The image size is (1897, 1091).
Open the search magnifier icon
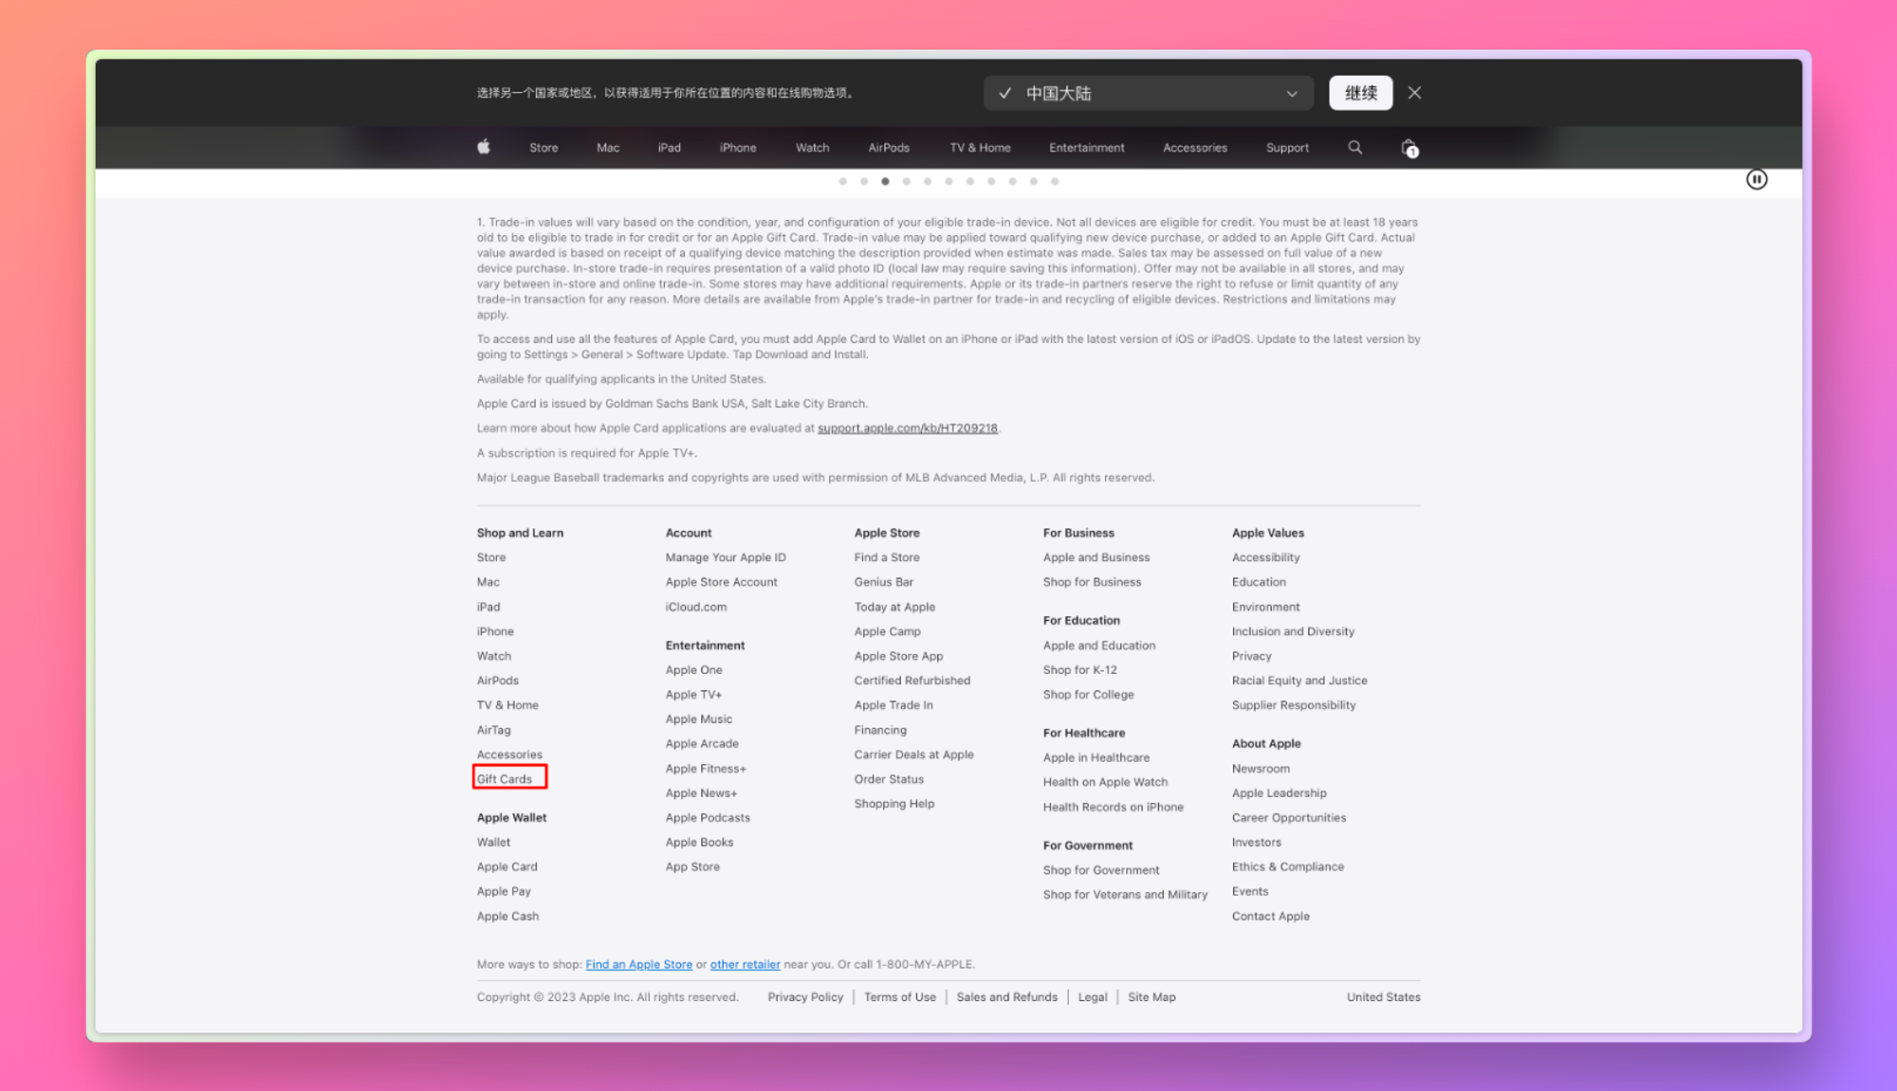coord(1354,147)
